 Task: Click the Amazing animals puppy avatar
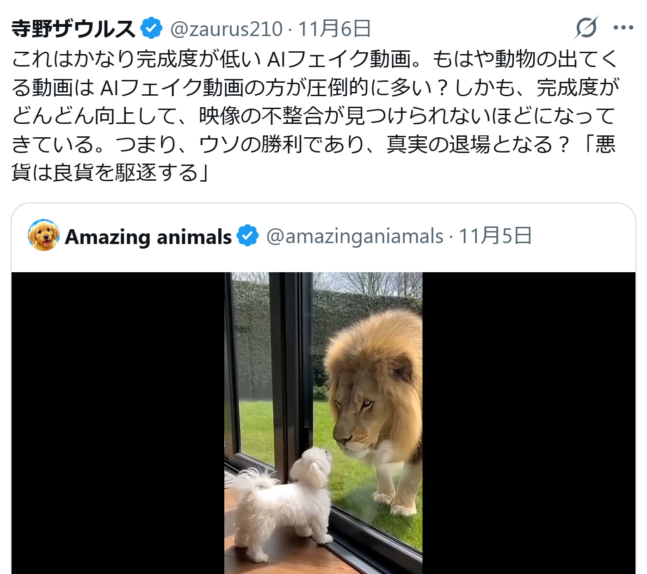point(44,235)
